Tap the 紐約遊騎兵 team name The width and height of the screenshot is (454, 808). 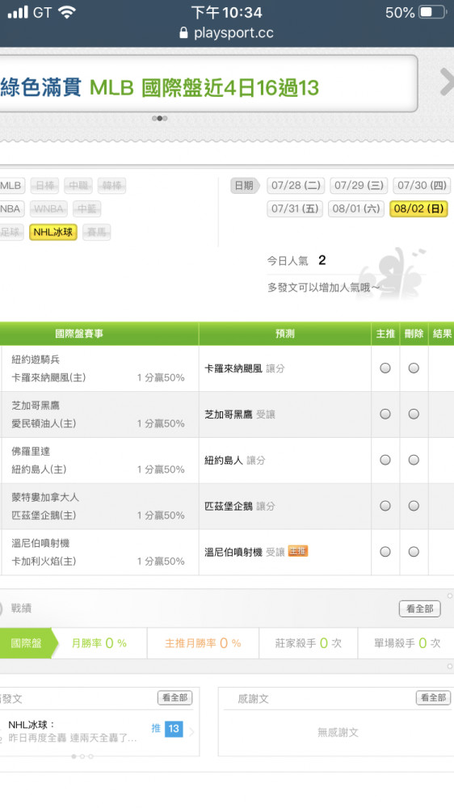tap(36, 360)
